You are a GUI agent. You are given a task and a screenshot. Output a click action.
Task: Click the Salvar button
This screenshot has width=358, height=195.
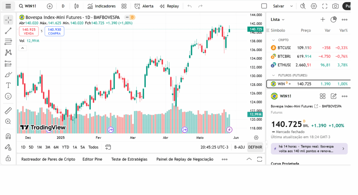pyautogui.click(x=279, y=6)
